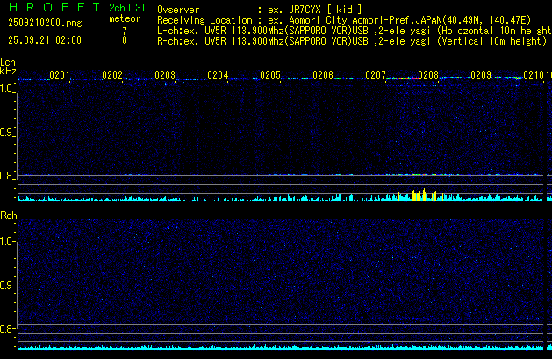Click the Rch 1.0 kHz axis label
The height and width of the screenshot is (359, 552).
7,242
